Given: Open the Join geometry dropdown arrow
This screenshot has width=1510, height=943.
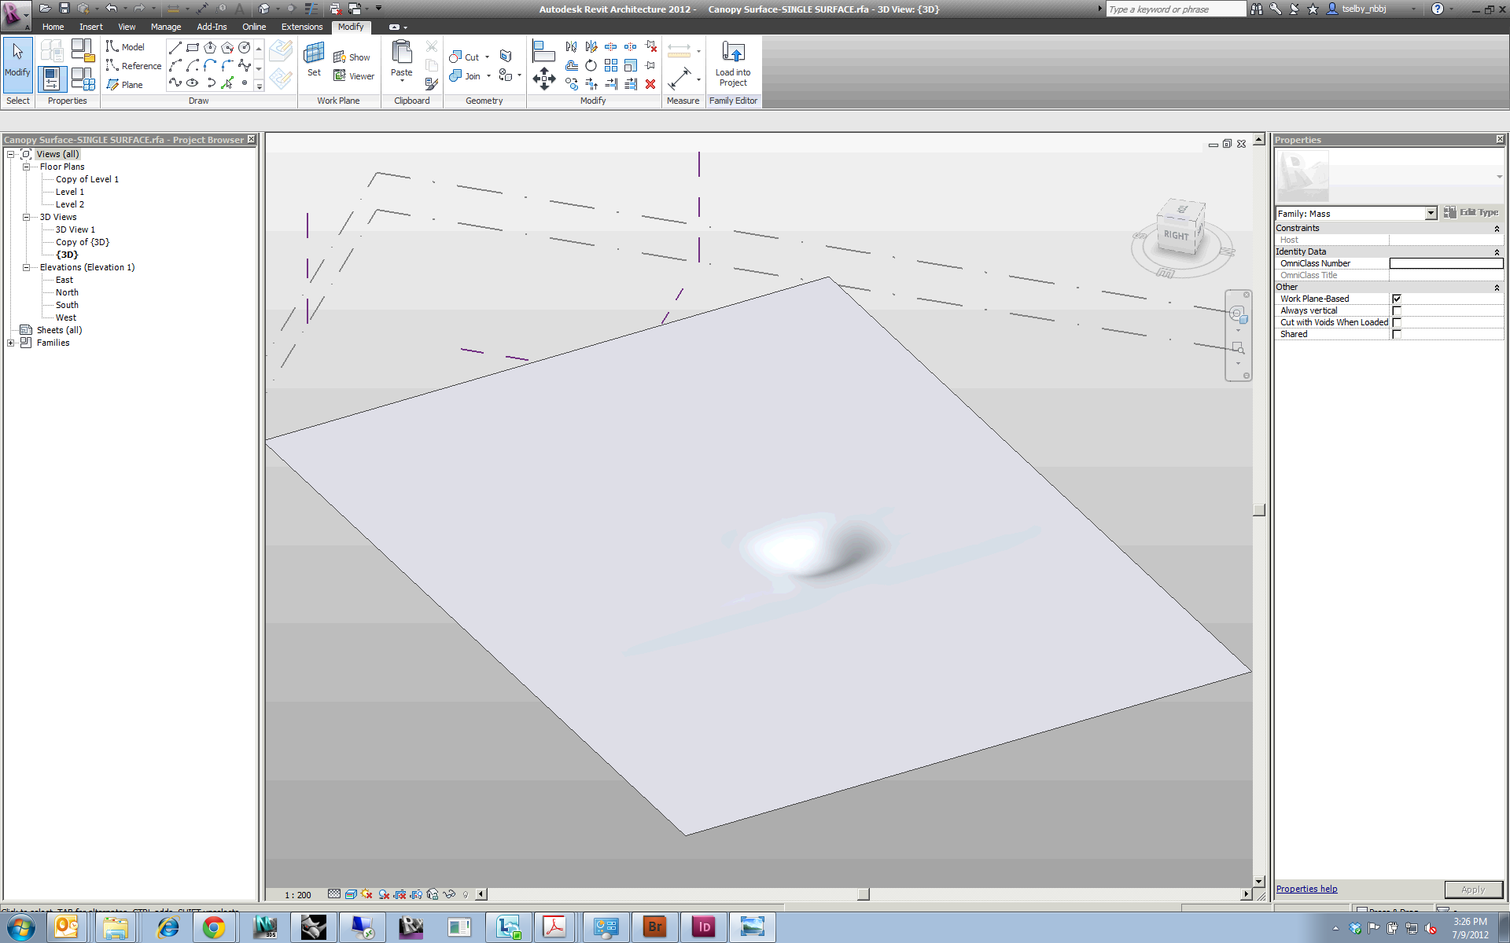Looking at the screenshot, I should click(488, 76).
